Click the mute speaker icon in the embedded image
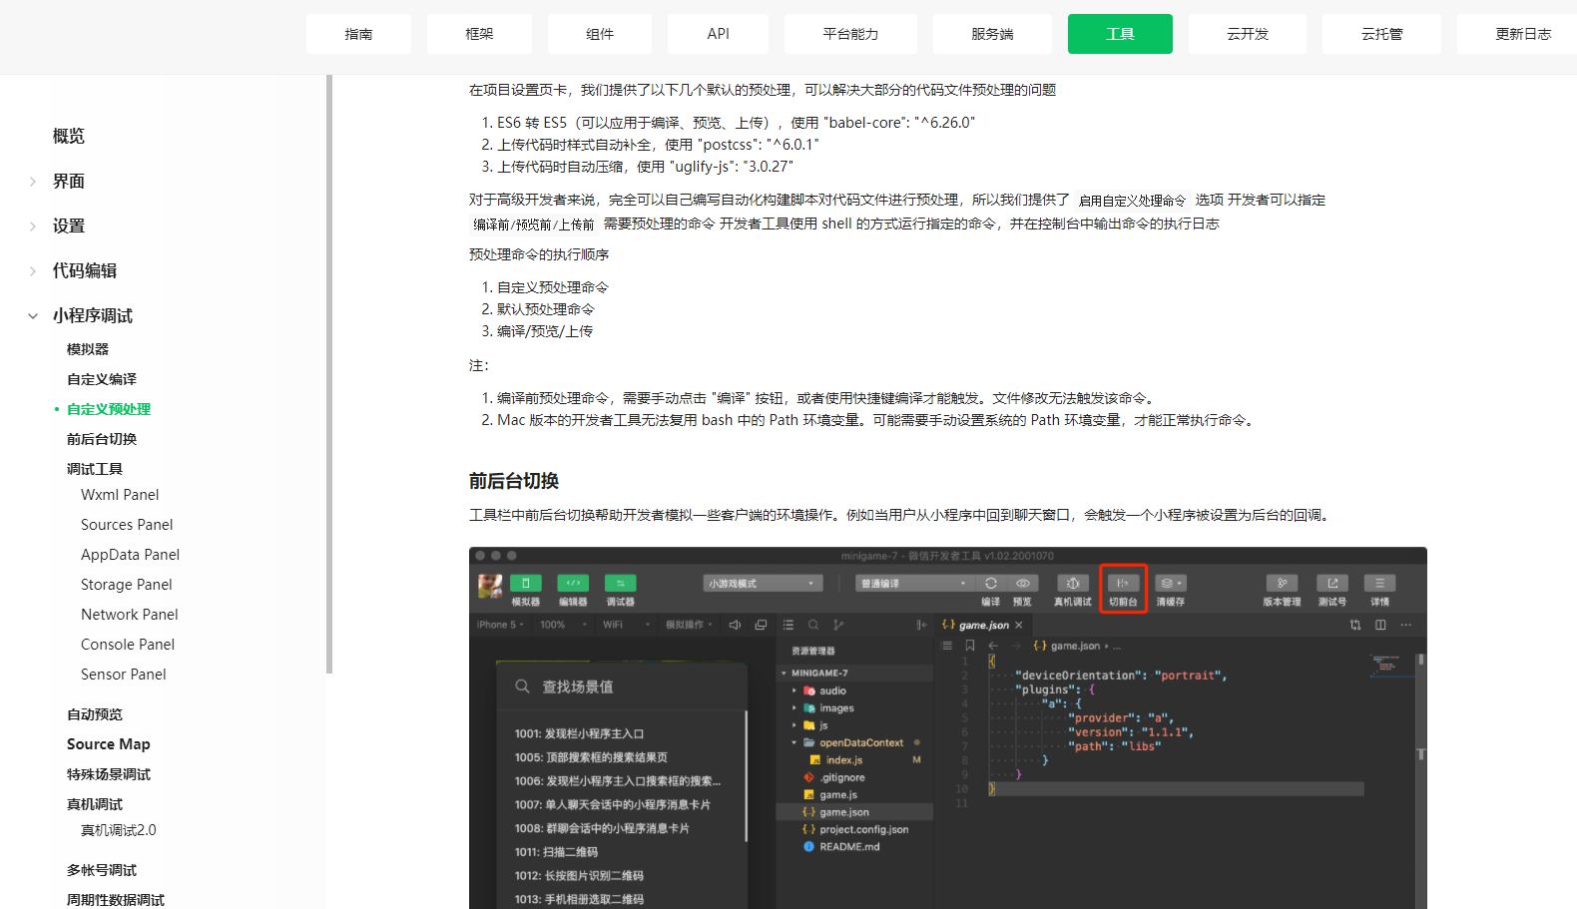The image size is (1577, 909). pyautogui.click(x=736, y=625)
